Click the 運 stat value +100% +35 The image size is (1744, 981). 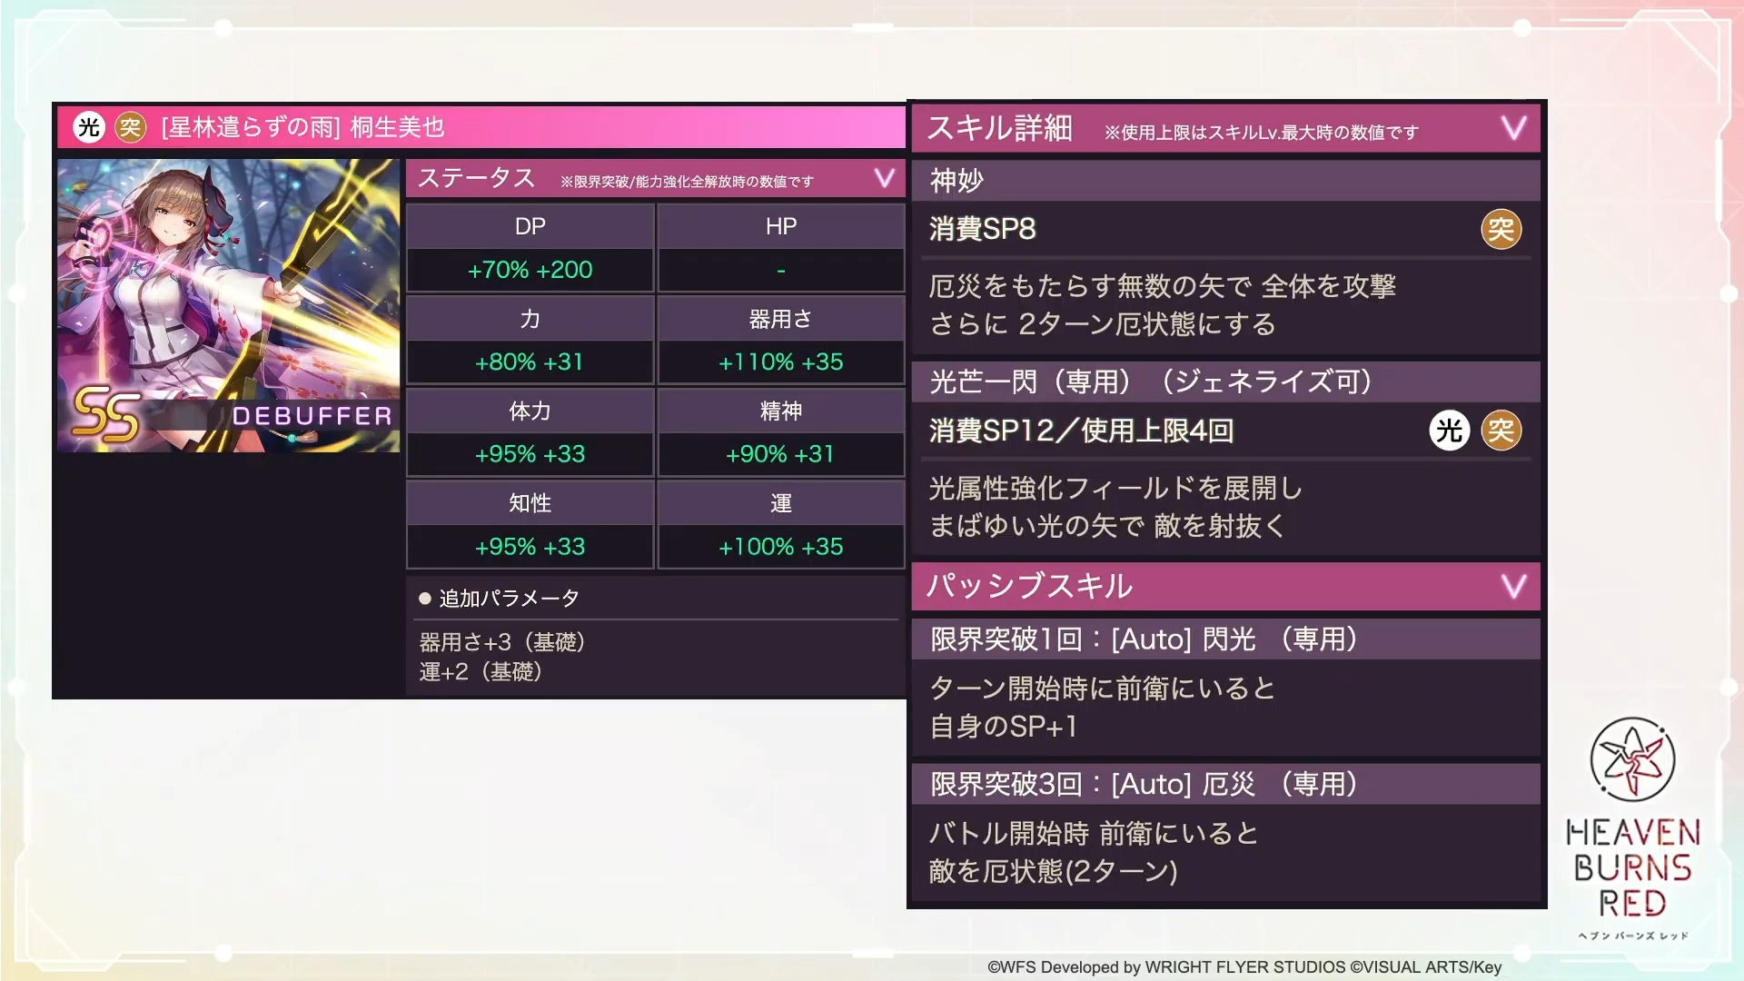coord(780,547)
